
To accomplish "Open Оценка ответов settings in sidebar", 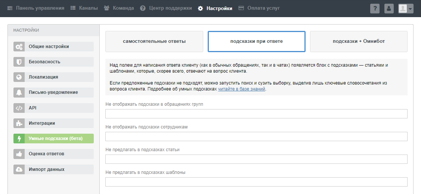I will 54,154.
